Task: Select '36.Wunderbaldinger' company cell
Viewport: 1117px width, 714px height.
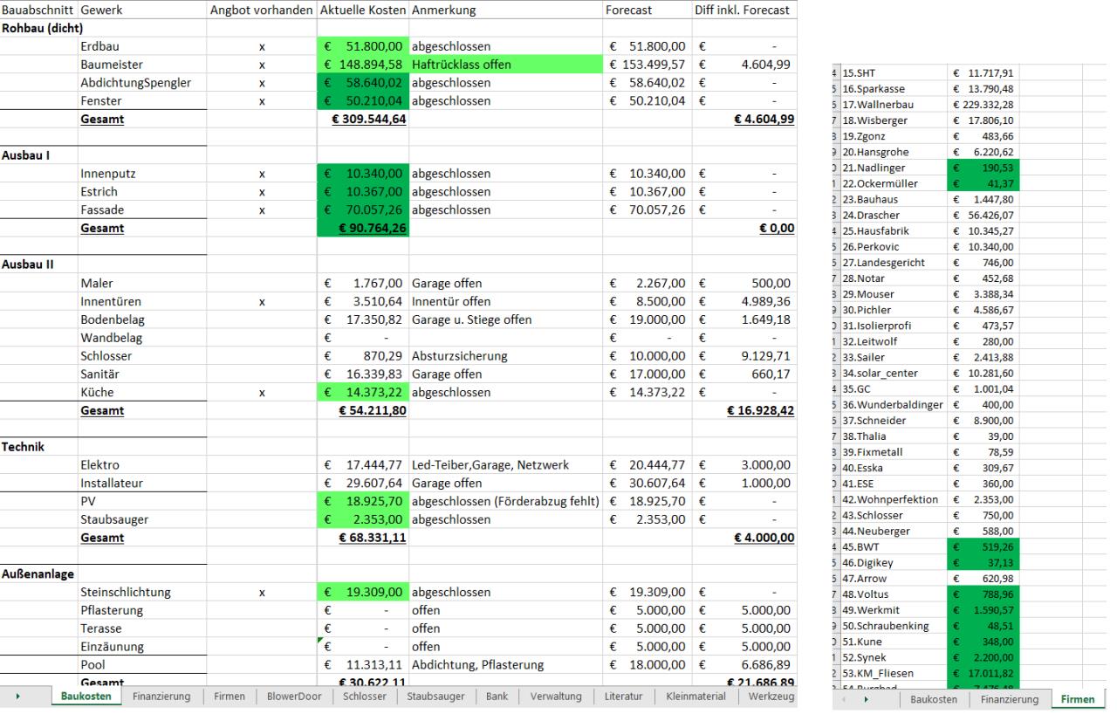Action: tap(894, 407)
